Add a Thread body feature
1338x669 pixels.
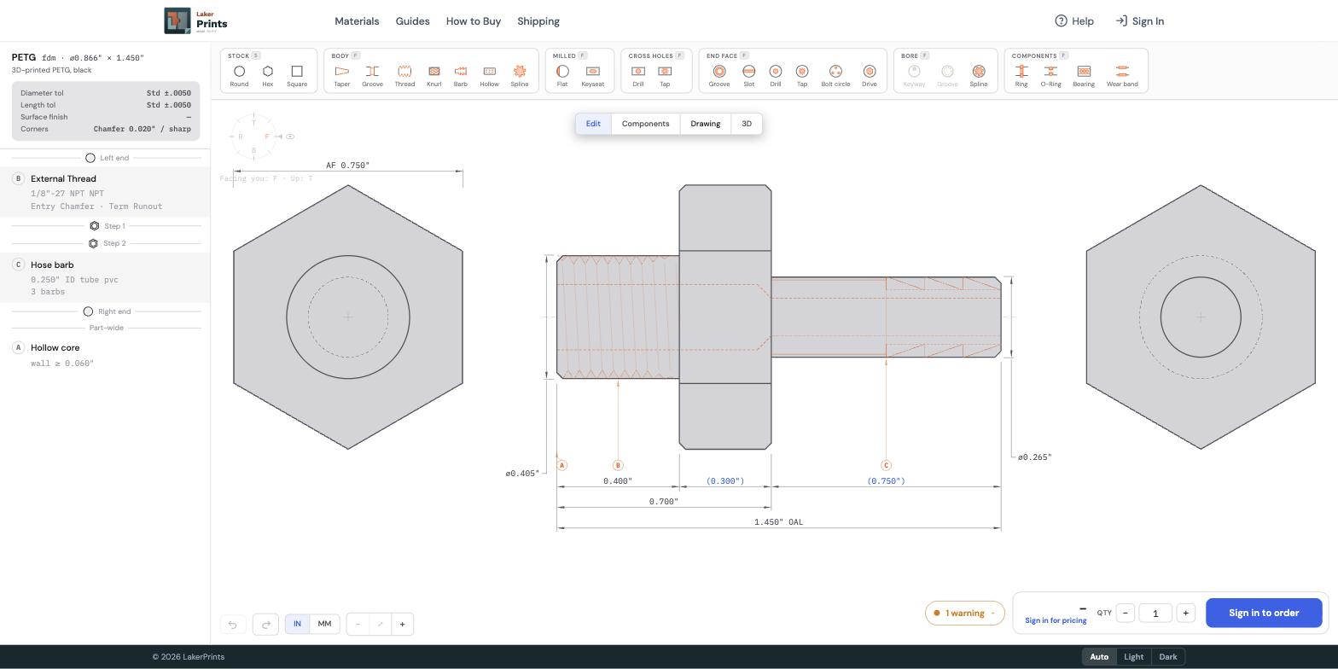pos(404,75)
